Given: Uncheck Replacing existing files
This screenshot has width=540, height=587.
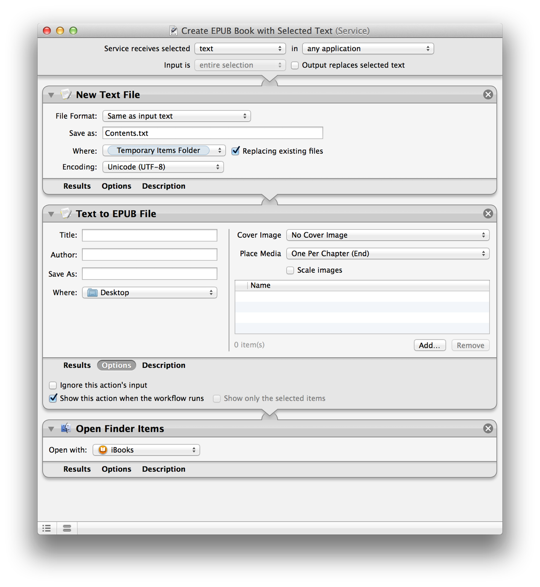Looking at the screenshot, I should [236, 151].
